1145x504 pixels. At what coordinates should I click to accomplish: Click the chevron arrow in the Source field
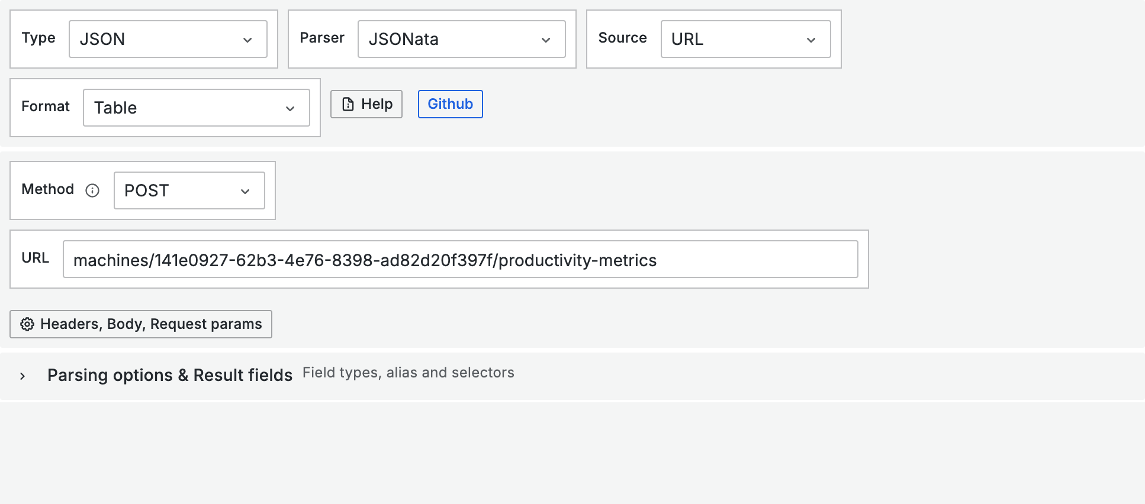pos(811,40)
